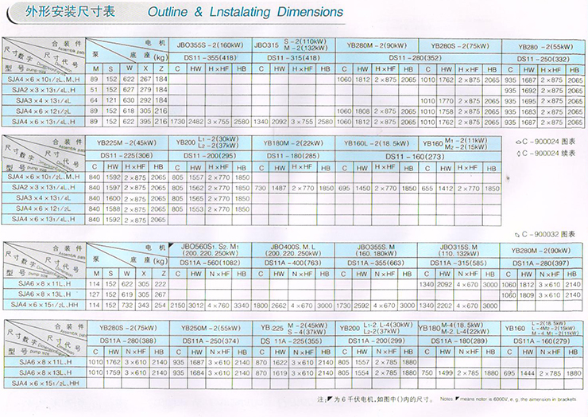The width and height of the screenshot is (588, 417).
Task: Click the base label 'DS11-180(285)'
Action: coord(293,155)
